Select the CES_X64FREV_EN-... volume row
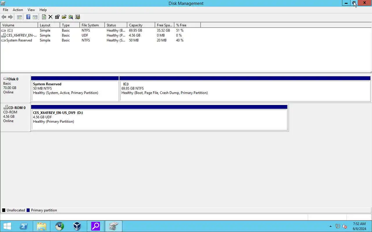The image size is (372, 232). pyautogui.click(x=101, y=35)
